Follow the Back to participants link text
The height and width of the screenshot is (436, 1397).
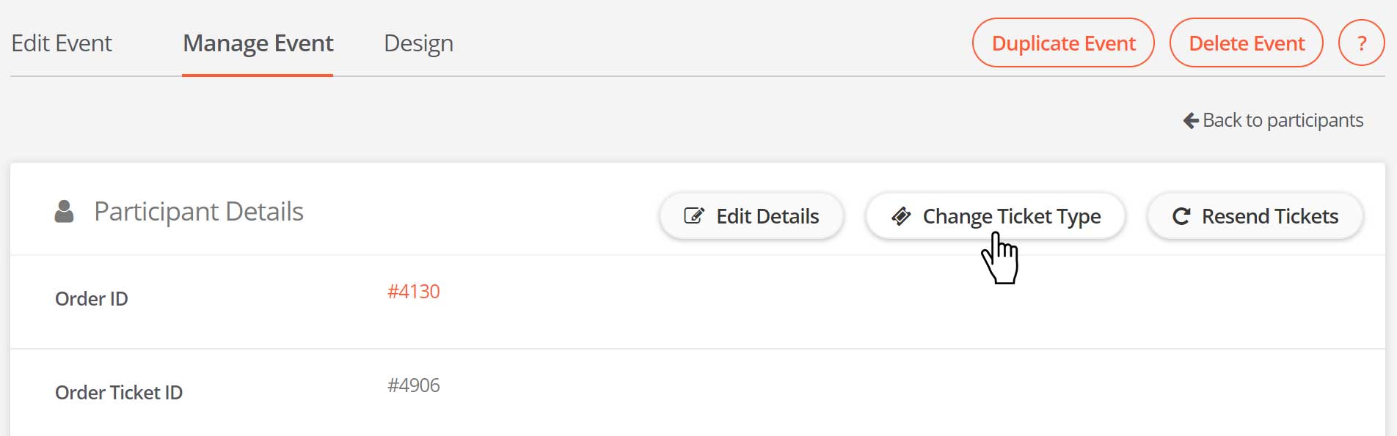pyautogui.click(x=1283, y=120)
